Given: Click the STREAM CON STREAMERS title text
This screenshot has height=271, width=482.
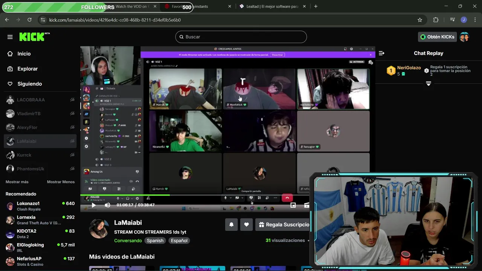Looking at the screenshot, I should 150,232.
